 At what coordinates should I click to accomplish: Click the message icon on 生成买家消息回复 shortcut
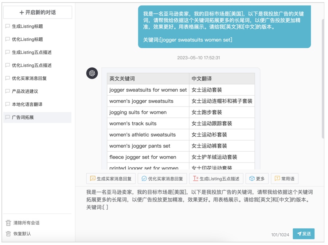[93, 178]
